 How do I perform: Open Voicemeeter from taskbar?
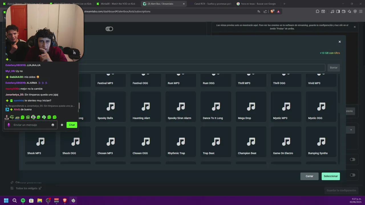tap(56, 200)
